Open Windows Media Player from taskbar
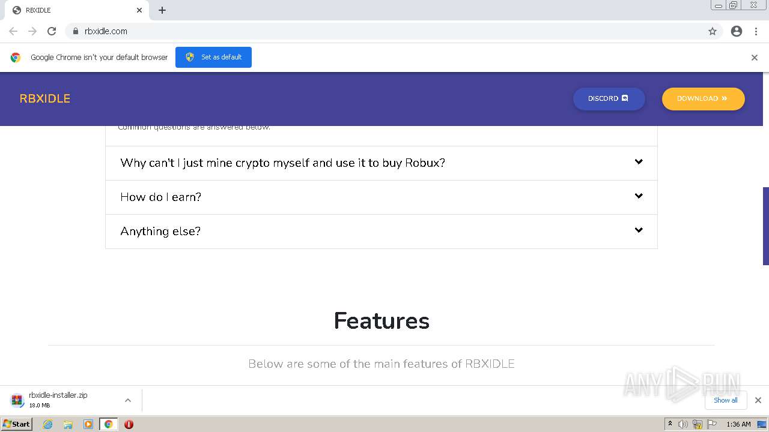Screen dimensions: 769x432 pos(88,424)
